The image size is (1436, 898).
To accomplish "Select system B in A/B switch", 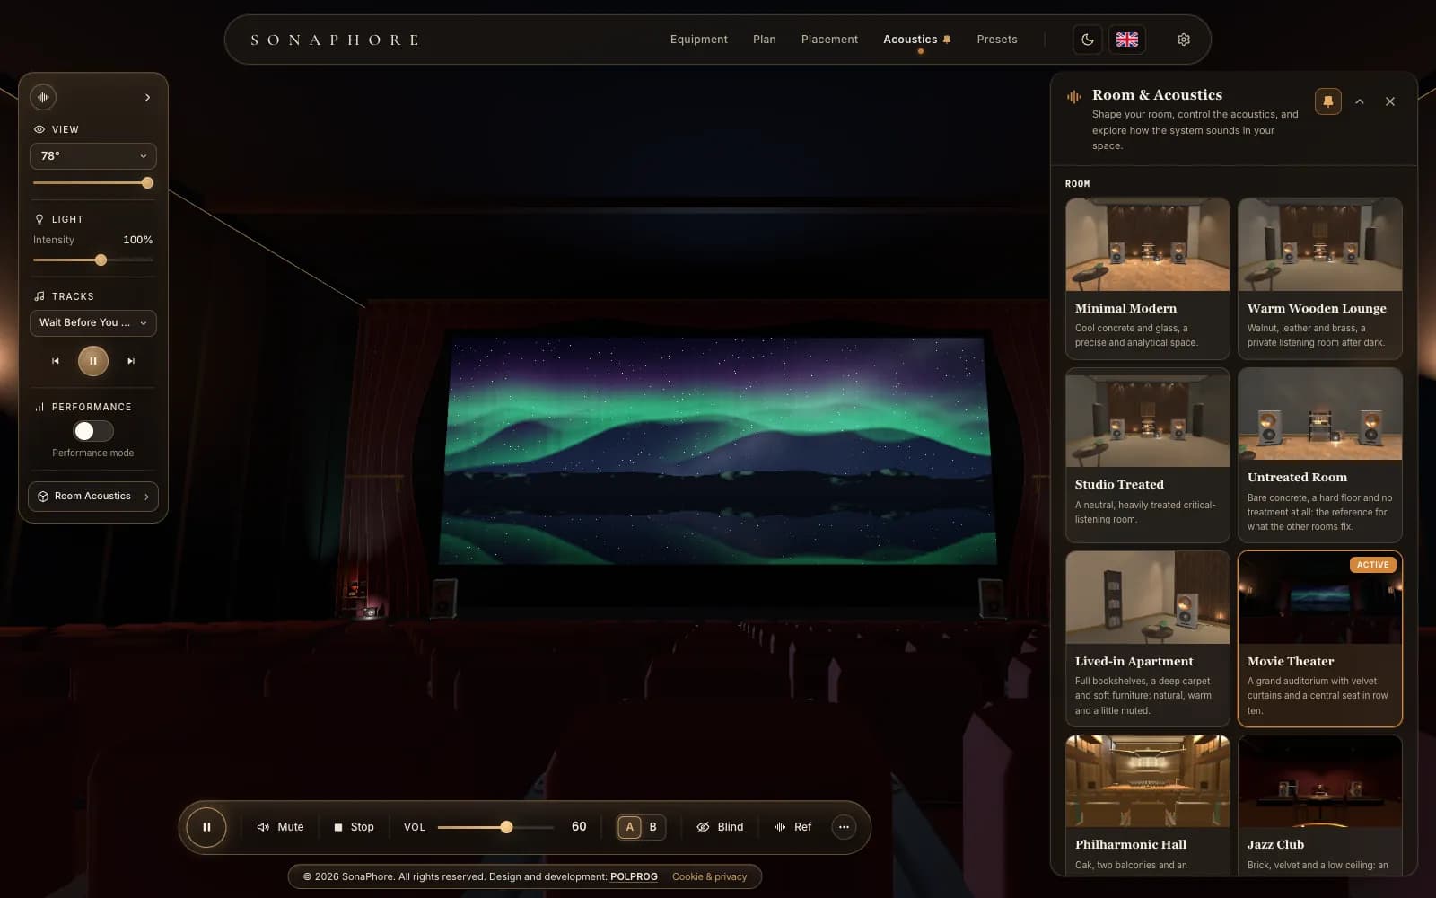I will (x=653, y=827).
